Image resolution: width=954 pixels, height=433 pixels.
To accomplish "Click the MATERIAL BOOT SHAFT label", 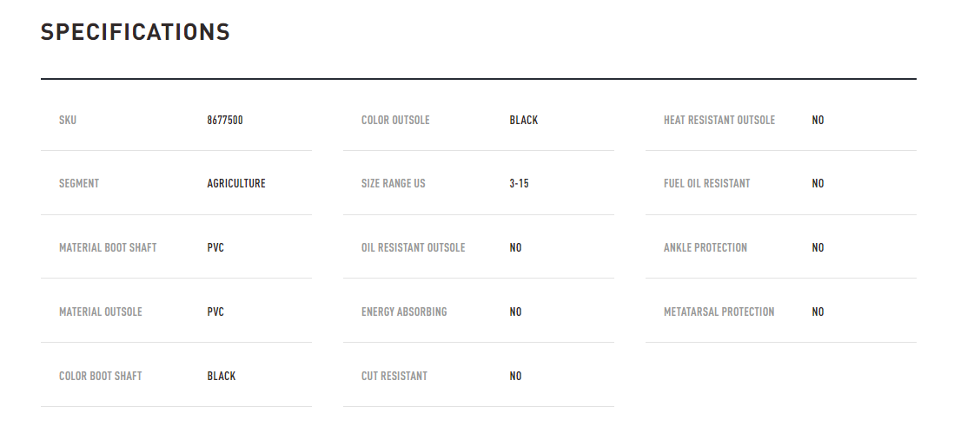I will pyautogui.click(x=108, y=248).
